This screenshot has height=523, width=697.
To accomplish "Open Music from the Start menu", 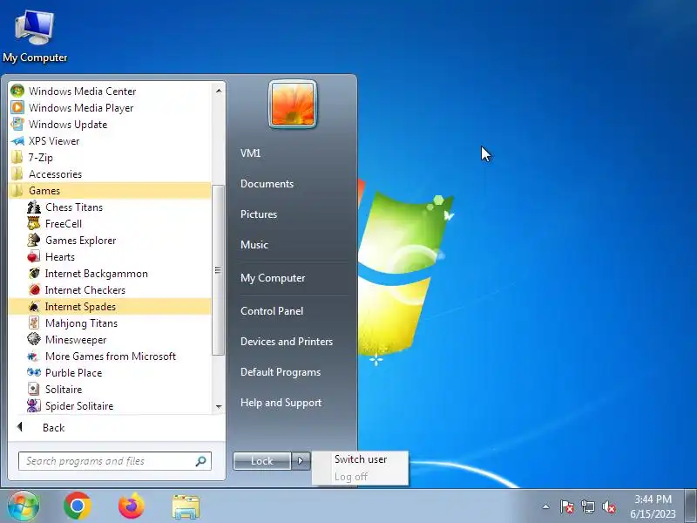I will (x=254, y=245).
